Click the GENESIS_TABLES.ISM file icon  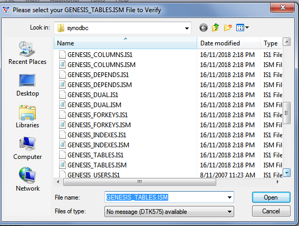(x=62, y=165)
